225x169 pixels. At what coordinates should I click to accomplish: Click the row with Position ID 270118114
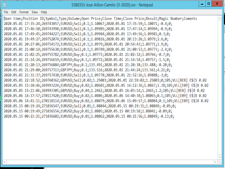point(106,101)
